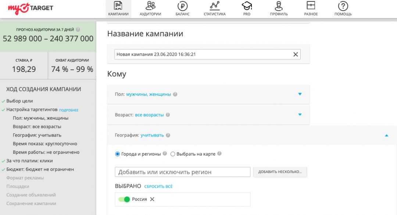Screen dimensions: 397x215
Task: Click the region search input field
Action: tap(182, 172)
